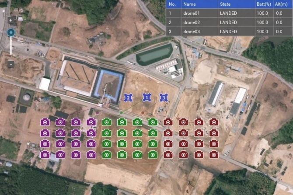Image resolution: width=293 pixels, height=195 pixels.
Task: Click the green path start point dot
Action: (x=121, y=113)
